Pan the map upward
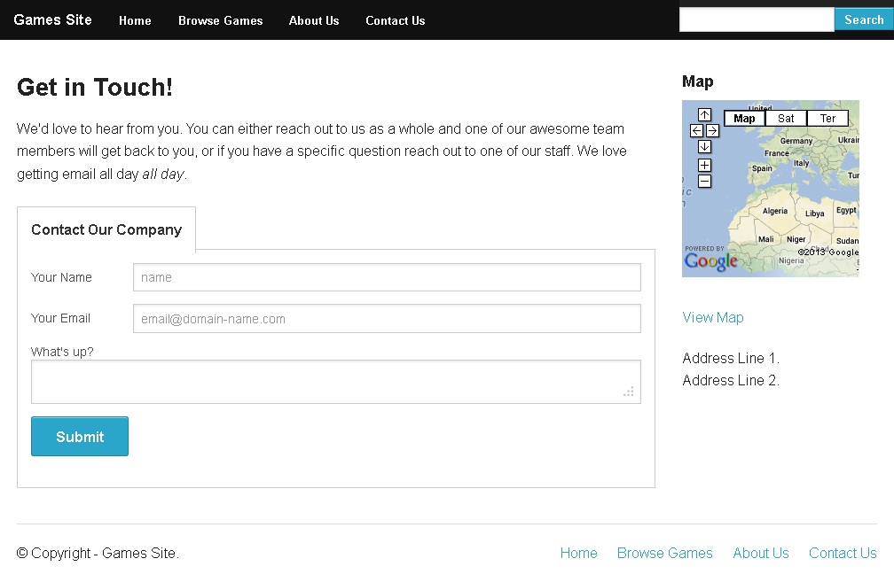Screen dimensions: 894x582 click(704, 114)
